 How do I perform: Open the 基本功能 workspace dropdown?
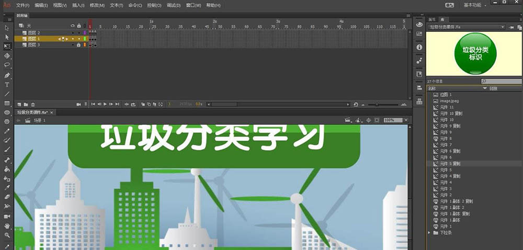click(475, 5)
